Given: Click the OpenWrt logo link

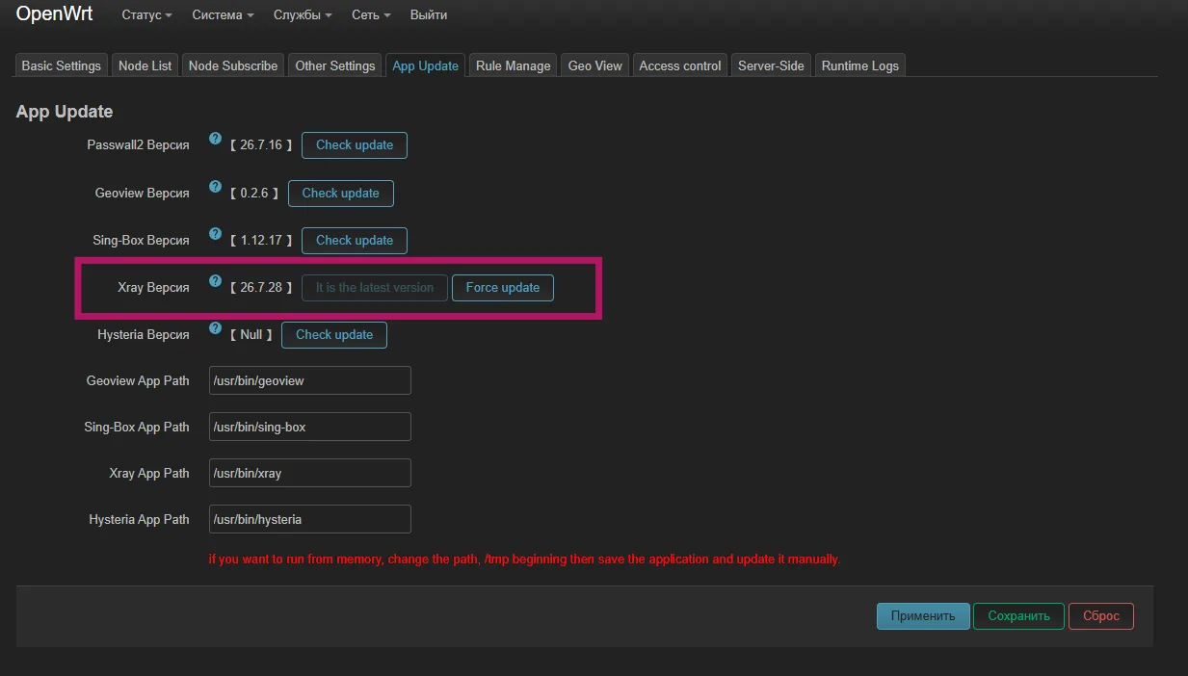Looking at the screenshot, I should point(54,14).
